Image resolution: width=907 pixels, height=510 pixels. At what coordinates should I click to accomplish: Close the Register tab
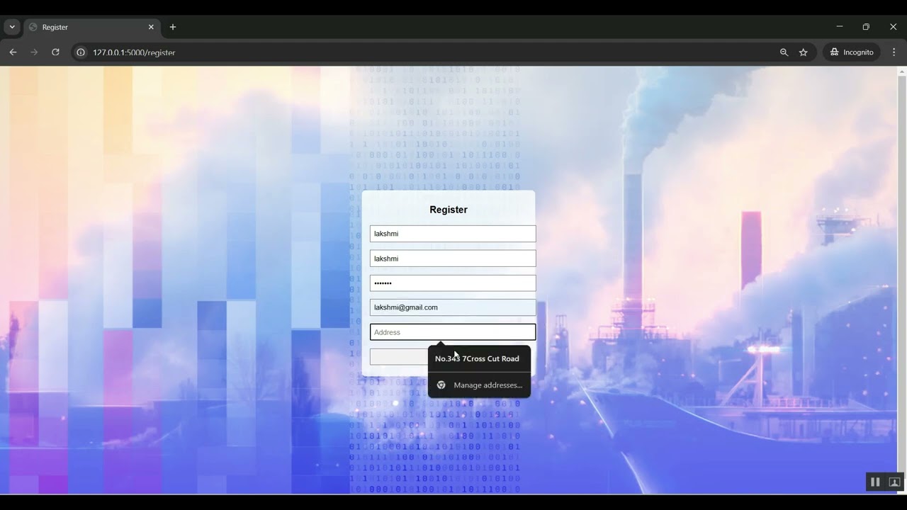click(x=151, y=27)
